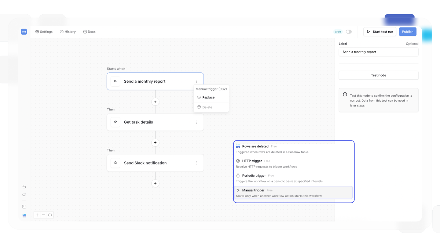This screenshot has height=247, width=440.
Task: Click the blue list icon in the left sidebar
Action: [24, 216]
